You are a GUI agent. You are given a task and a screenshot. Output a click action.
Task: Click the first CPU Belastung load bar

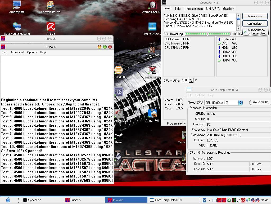(x=196, y=34)
